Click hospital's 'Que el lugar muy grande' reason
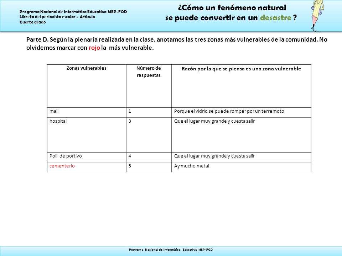The height and width of the screenshot is (256, 342). pos(241,135)
